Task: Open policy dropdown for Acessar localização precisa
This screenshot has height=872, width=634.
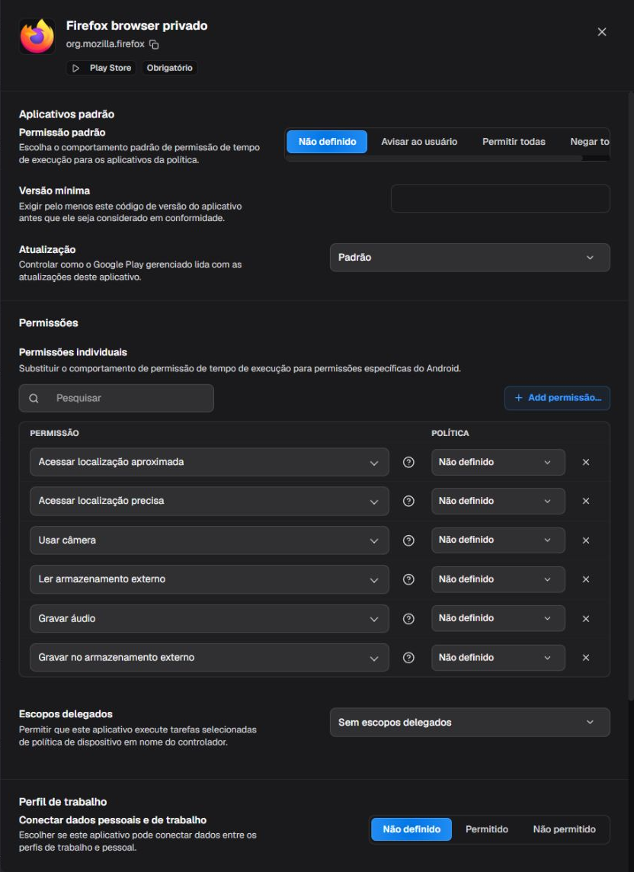Action: [498, 501]
